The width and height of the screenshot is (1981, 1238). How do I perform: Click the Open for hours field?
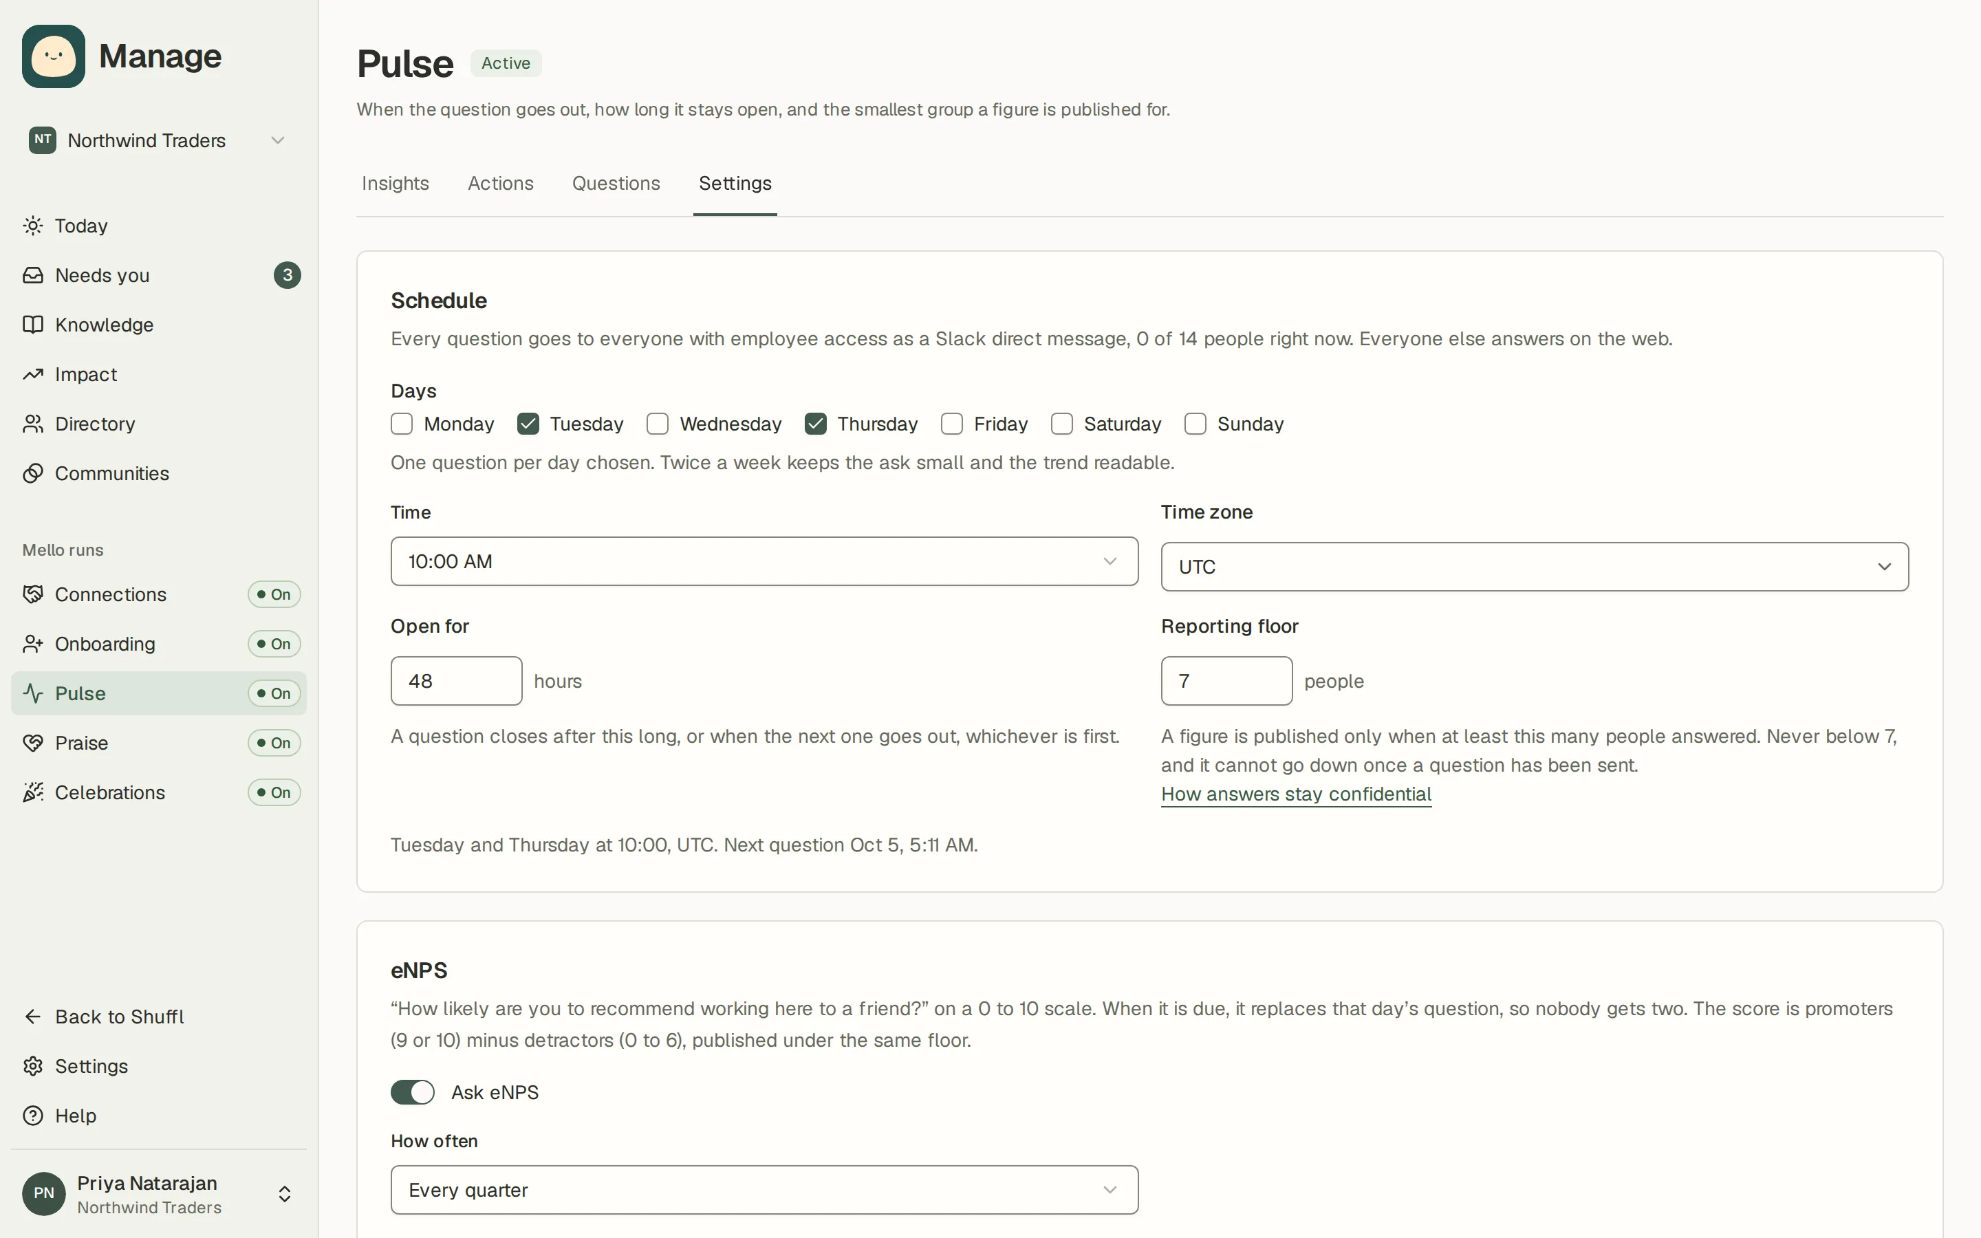point(457,681)
